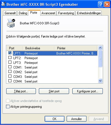The image size is (111, 125).
Task: Enable the LPT2 port checkbox
Action: [x=10, y=58]
